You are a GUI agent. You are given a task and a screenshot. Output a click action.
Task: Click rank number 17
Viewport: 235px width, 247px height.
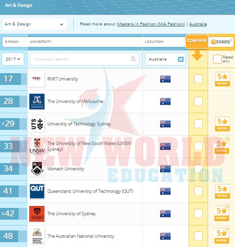click(8, 79)
